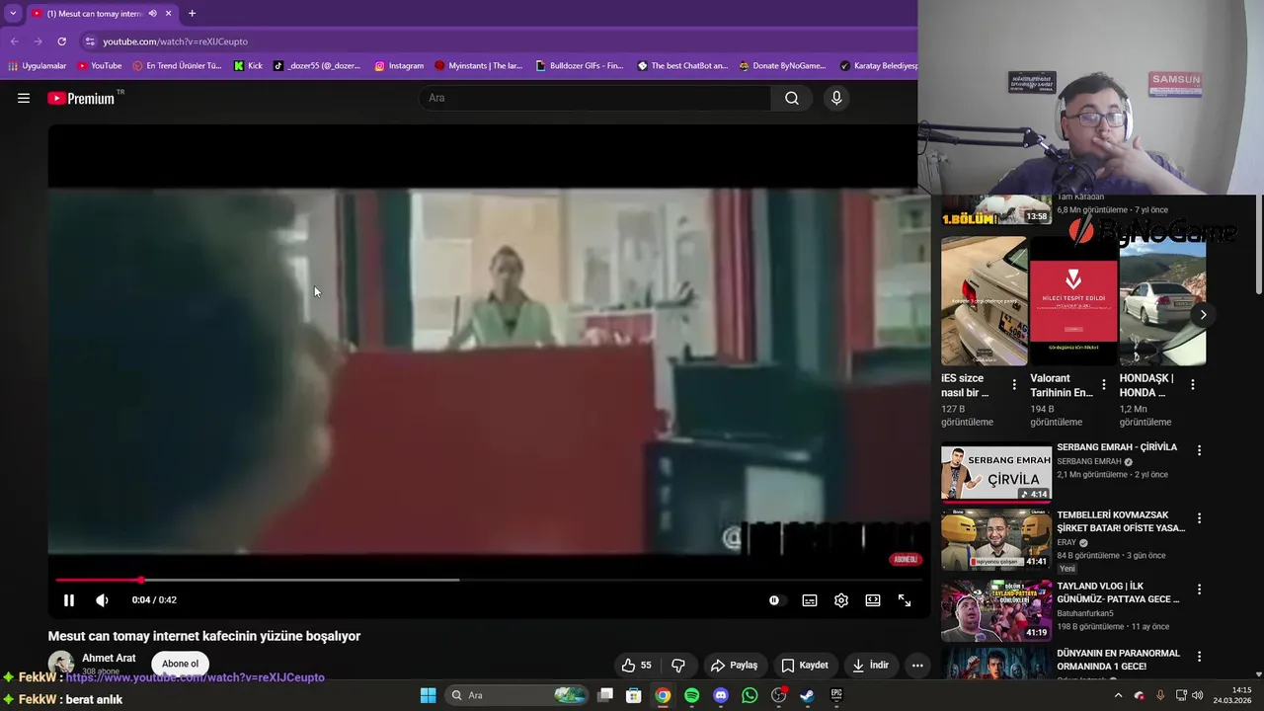This screenshot has height=711, width=1264.
Task: Open the YouTube guide hamburger menu
Action: 24,98
